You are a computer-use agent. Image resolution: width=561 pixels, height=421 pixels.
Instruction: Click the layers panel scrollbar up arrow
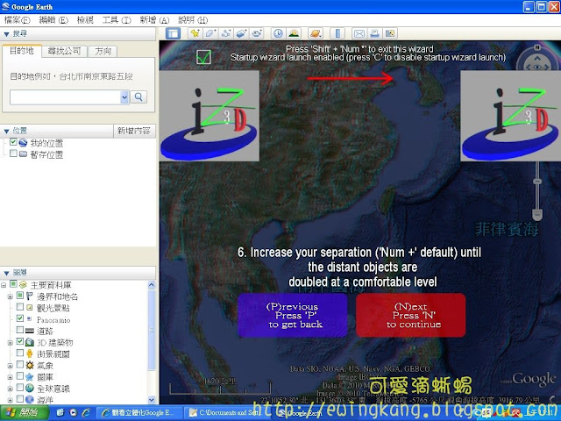152,285
